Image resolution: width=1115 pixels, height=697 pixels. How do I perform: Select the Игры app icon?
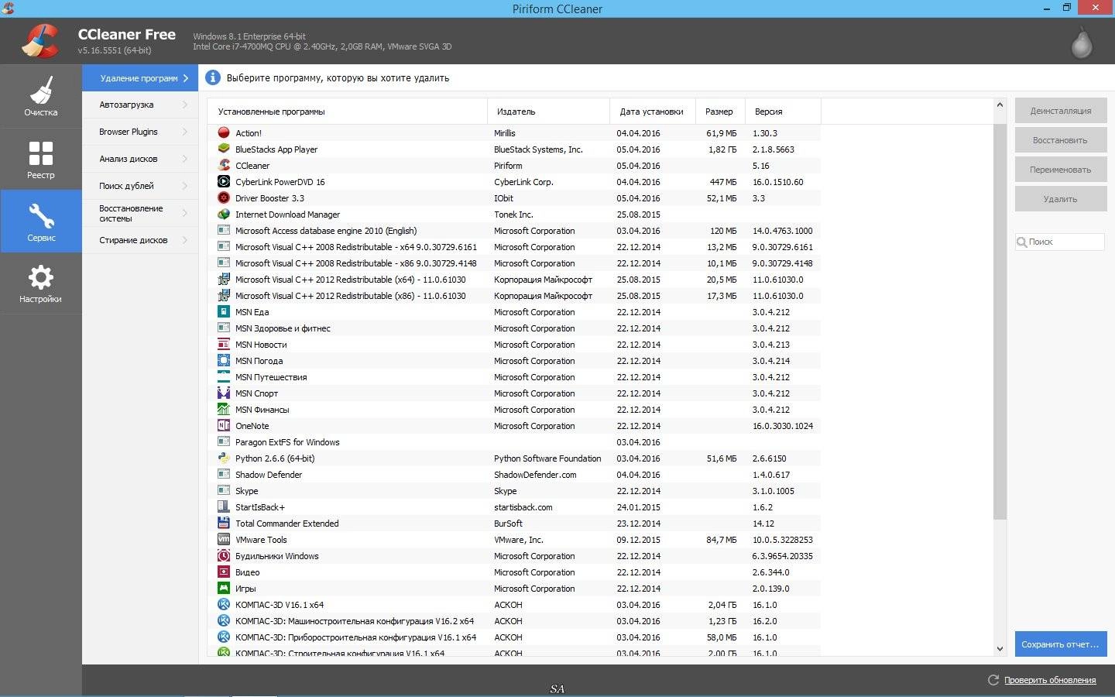point(224,588)
